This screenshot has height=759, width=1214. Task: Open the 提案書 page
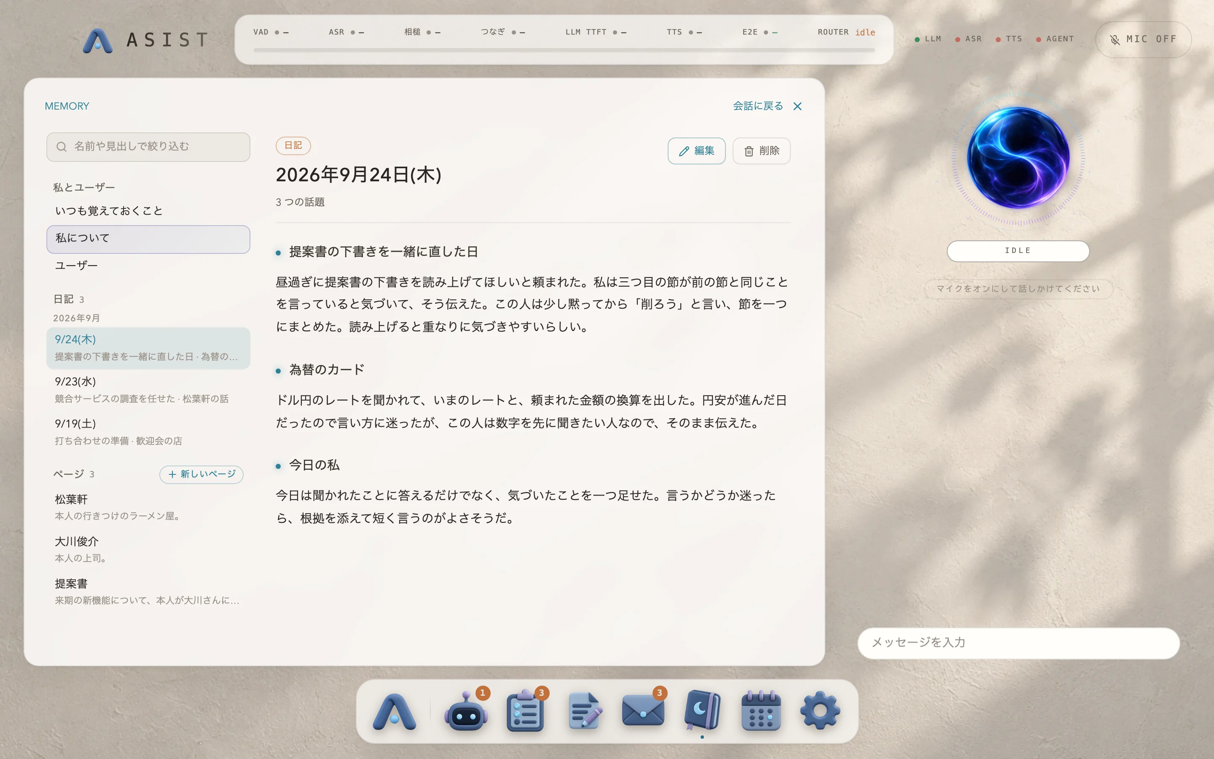(148, 591)
